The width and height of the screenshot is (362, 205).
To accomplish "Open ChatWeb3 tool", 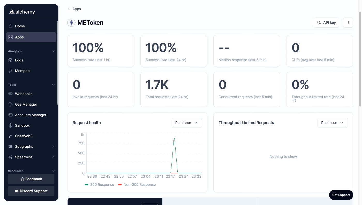I will point(31,136).
